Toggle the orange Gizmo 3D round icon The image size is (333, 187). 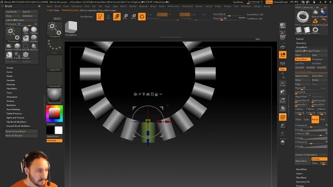(x=142, y=17)
